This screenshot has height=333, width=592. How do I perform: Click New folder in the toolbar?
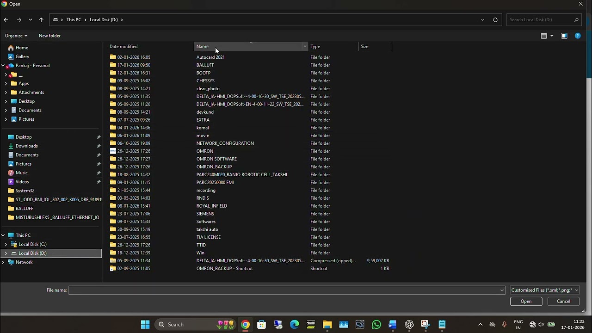coord(49,36)
